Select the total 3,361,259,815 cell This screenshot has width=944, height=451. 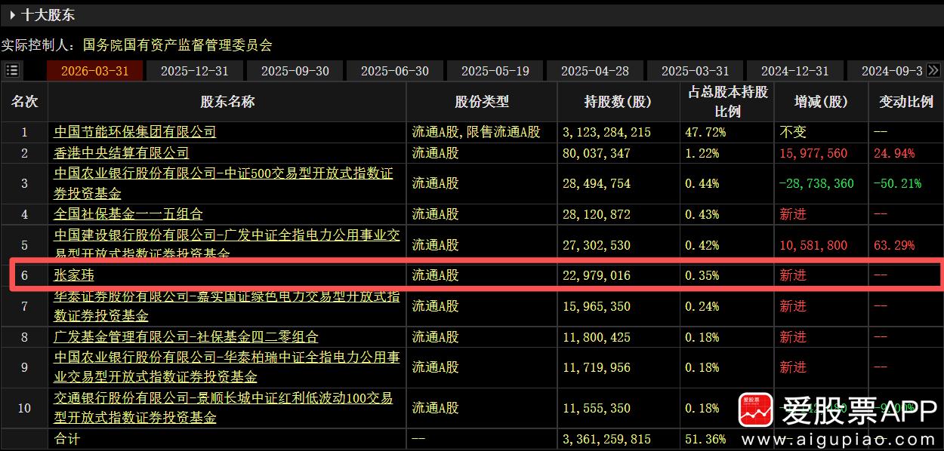607,439
